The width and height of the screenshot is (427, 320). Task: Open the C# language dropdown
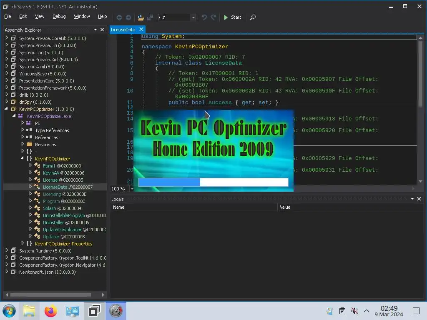[193, 17]
